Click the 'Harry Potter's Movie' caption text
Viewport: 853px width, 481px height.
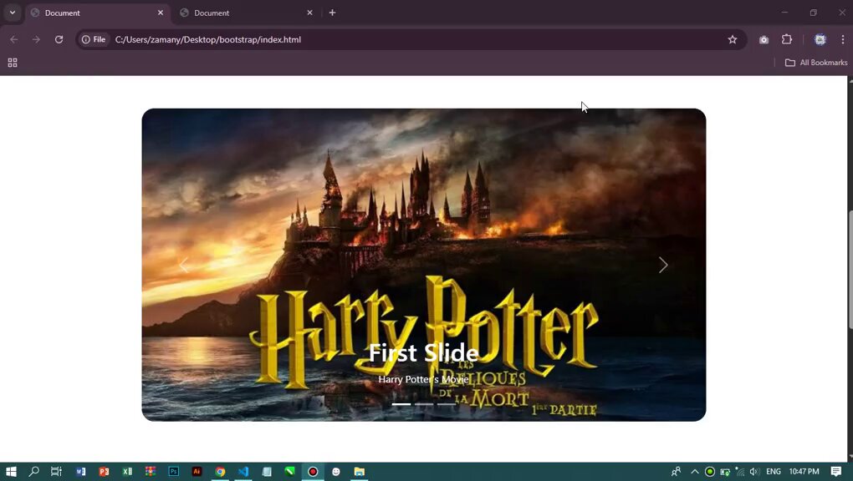[x=424, y=379]
